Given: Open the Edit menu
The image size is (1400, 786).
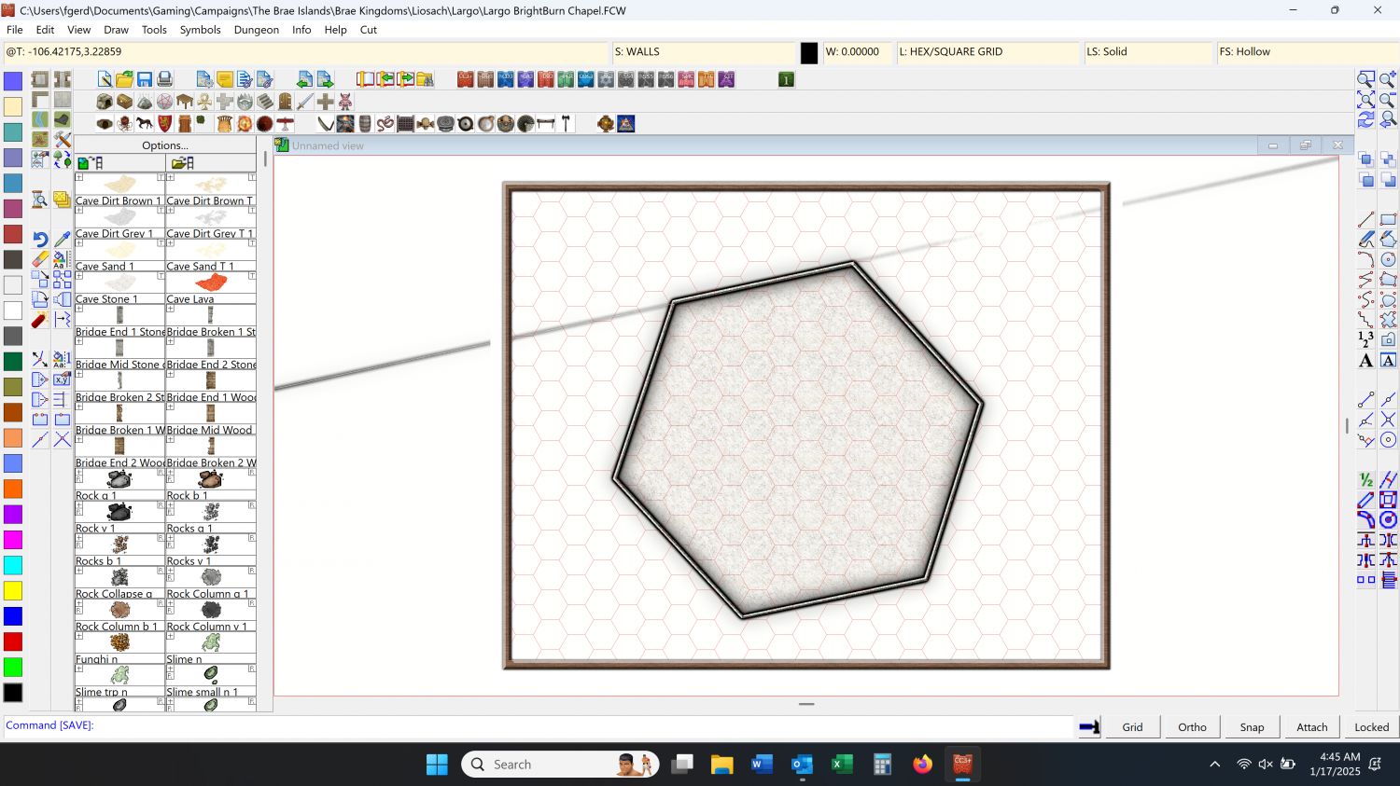Looking at the screenshot, I should point(45,30).
